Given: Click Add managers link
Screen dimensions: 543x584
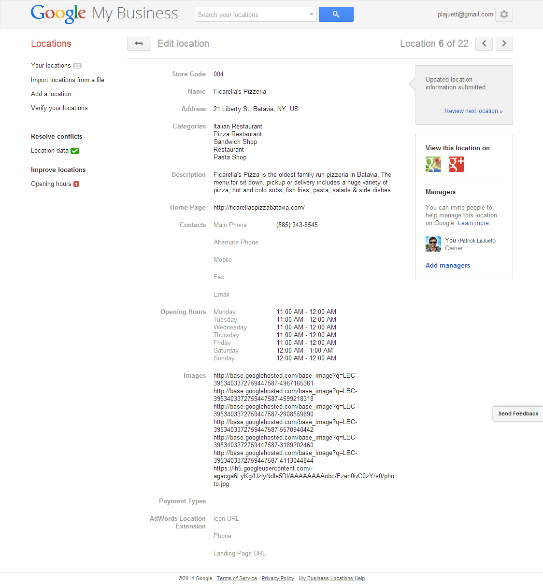Looking at the screenshot, I should coord(448,265).
